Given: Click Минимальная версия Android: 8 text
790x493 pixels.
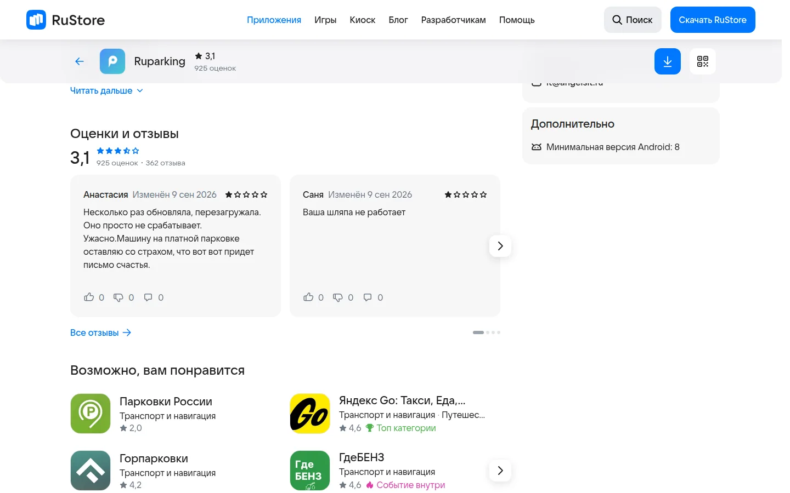Looking at the screenshot, I should [613, 147].
